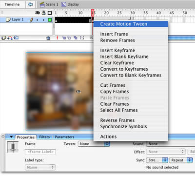Click the blurred picture on the stage

point(60,92)
